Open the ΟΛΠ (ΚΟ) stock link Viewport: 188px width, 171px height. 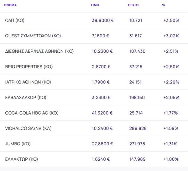(x=15, y=20)
